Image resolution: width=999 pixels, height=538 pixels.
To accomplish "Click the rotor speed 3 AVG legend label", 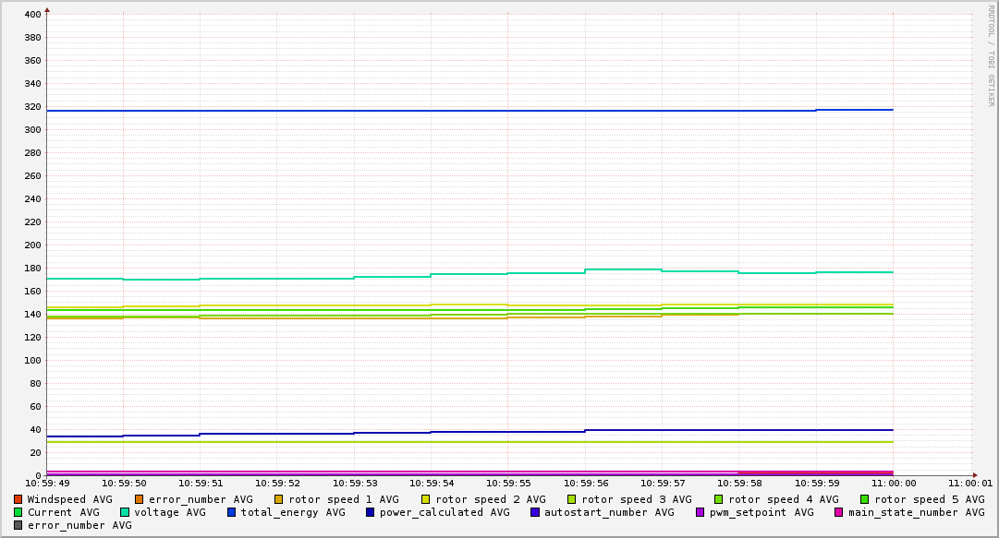I will [x=636, y=499].
